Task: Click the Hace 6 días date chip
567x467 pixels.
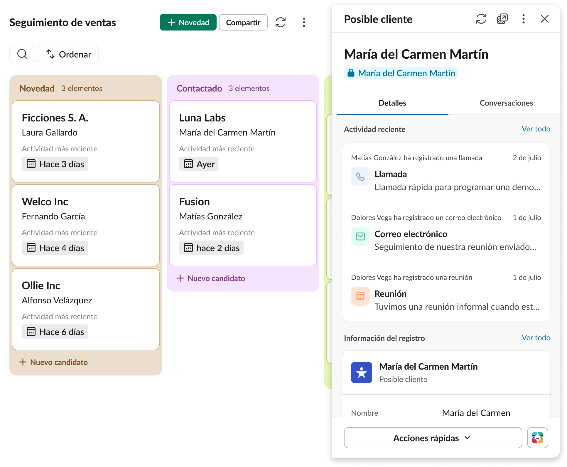Action: point(55,332)
